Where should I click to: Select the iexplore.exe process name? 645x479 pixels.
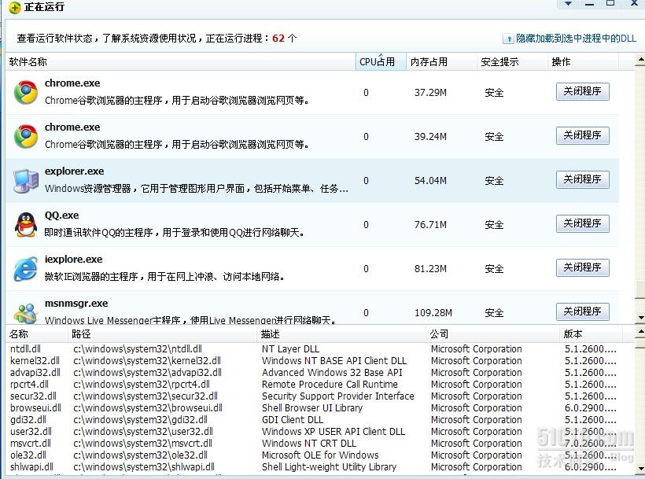point(73,259)
